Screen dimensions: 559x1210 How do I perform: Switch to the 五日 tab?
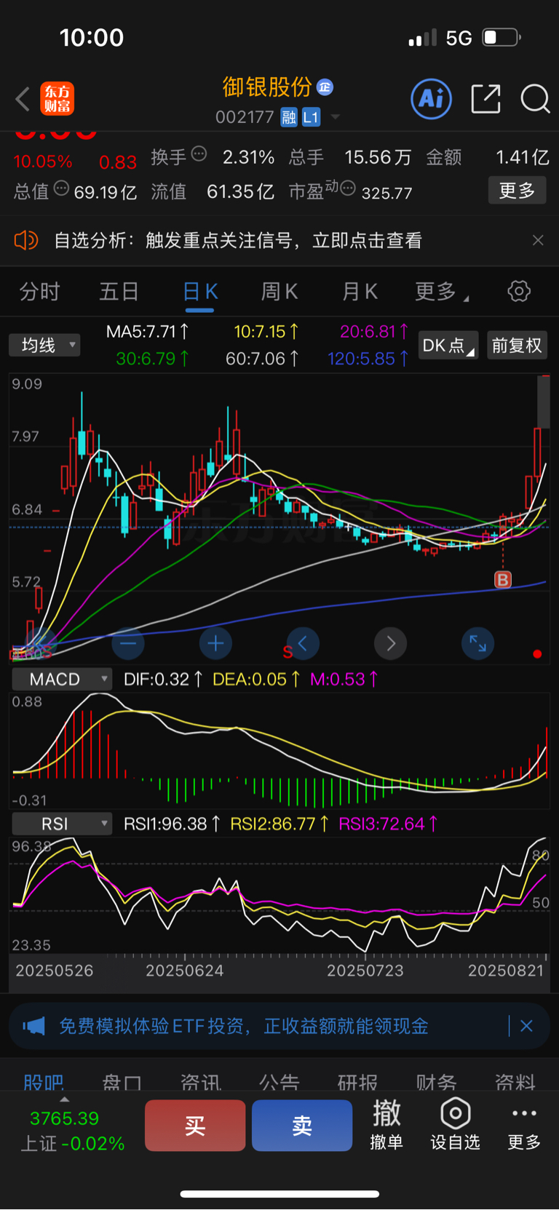[x=119, y=292]
